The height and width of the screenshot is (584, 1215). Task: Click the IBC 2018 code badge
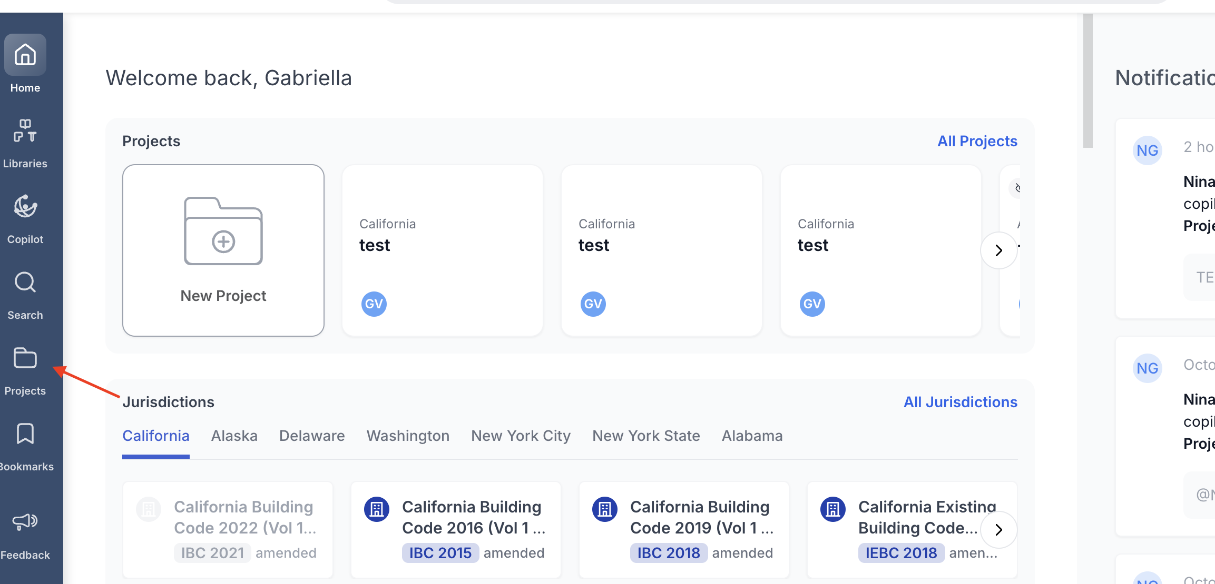[668, 553]
